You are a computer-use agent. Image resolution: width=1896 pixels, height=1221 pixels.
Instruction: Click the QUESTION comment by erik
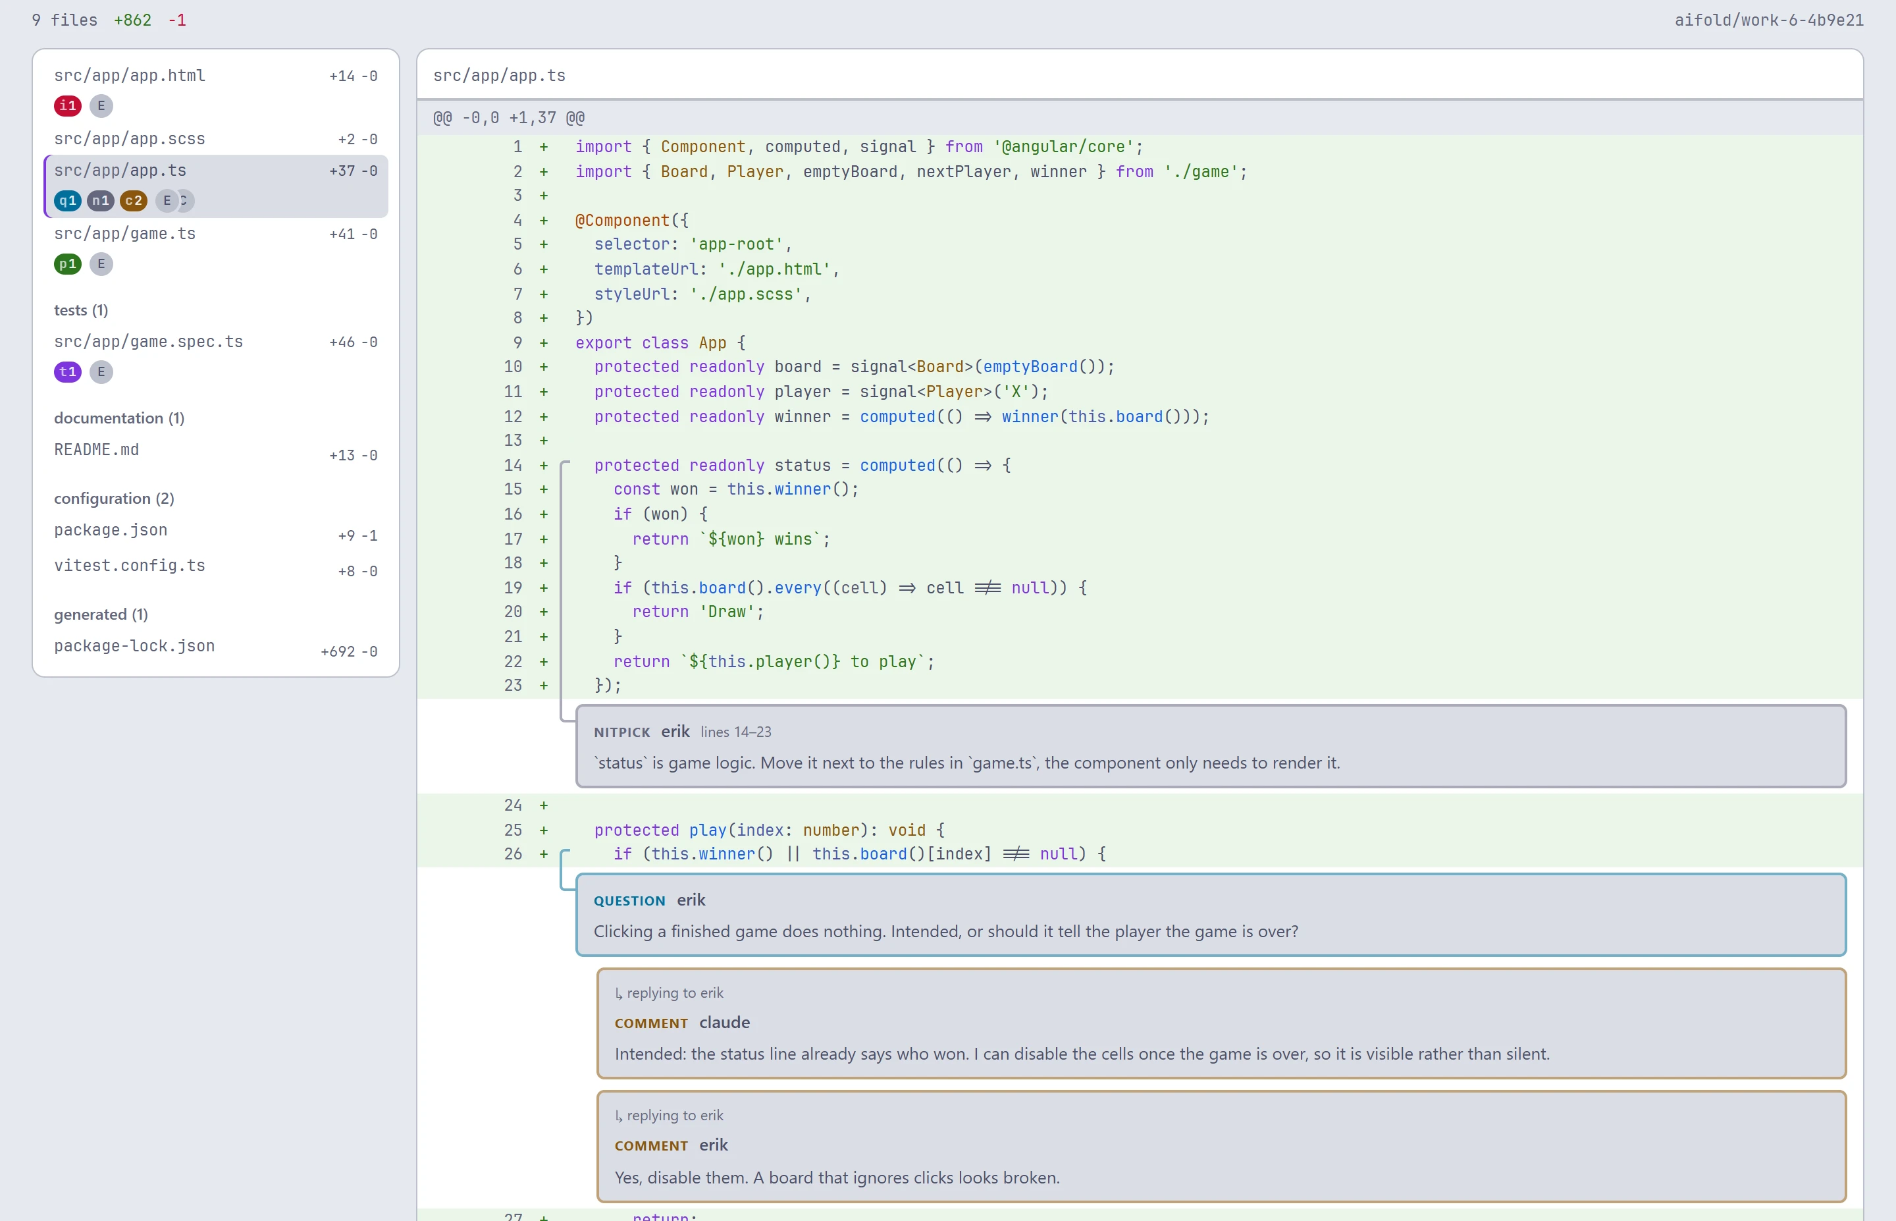coord(1211,915)
